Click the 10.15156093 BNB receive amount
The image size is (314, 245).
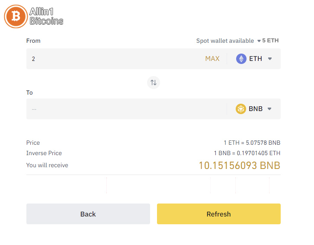[240, 165]
